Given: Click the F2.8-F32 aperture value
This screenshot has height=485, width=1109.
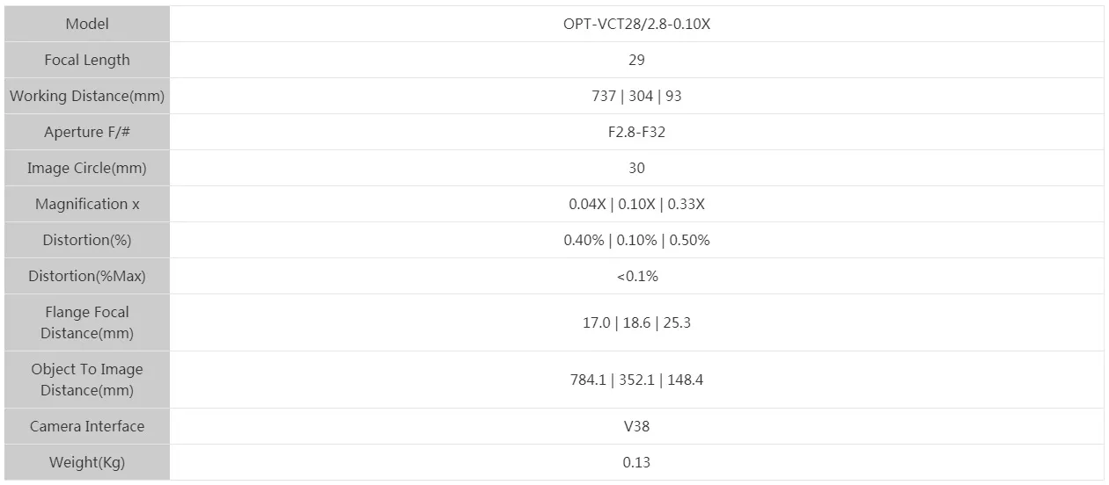Looking at the screenshot, I should point(636,132).
